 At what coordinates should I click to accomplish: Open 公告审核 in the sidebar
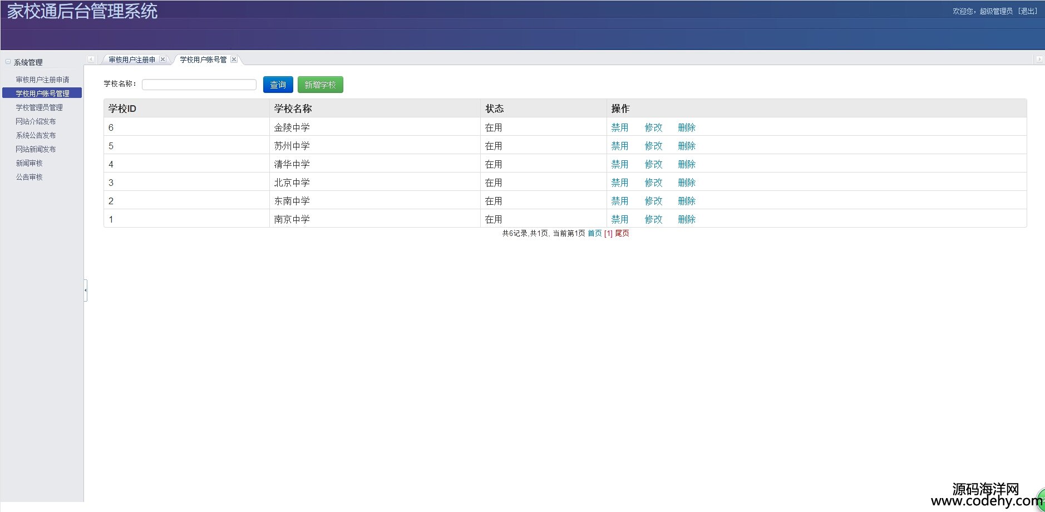pyautogui.click(x=29, y=177)
